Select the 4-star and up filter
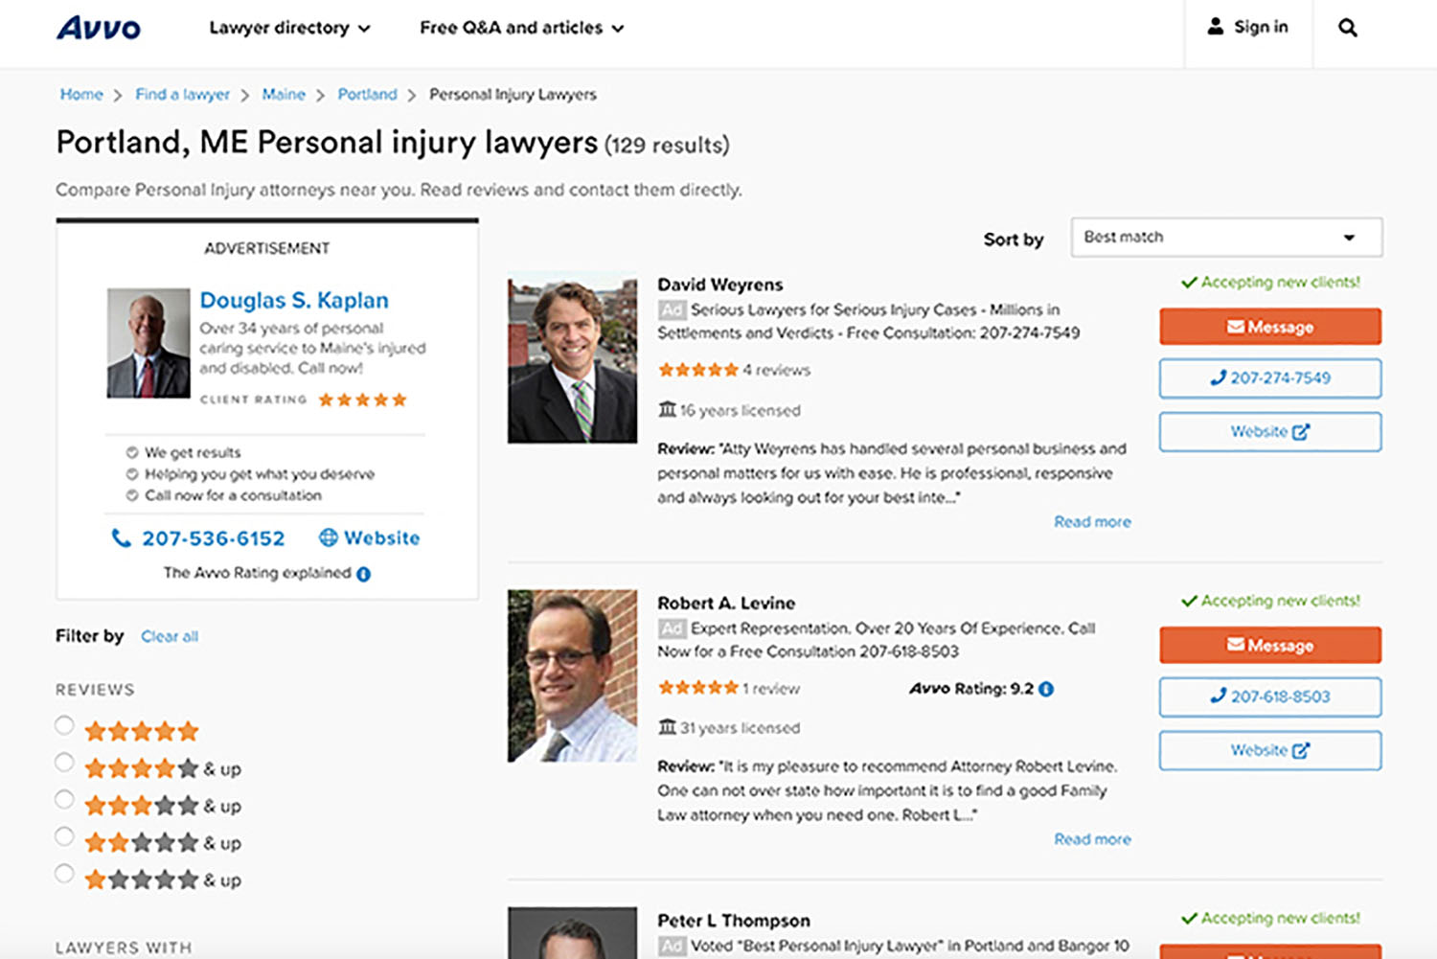 64,762
